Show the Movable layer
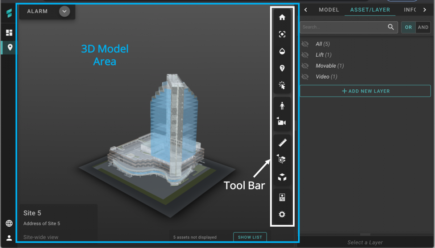 [x=306, y=65]
